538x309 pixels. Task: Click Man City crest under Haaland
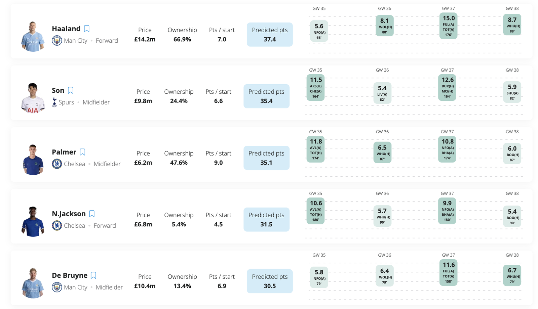click(x=57, y=41)
